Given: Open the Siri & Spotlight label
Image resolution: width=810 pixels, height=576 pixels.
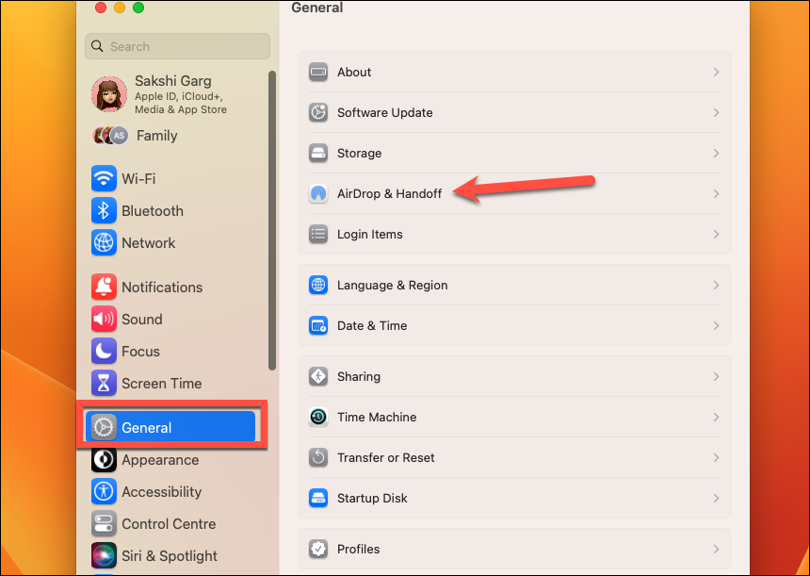Looking at the screenshot, I should [x=170, y=556].
